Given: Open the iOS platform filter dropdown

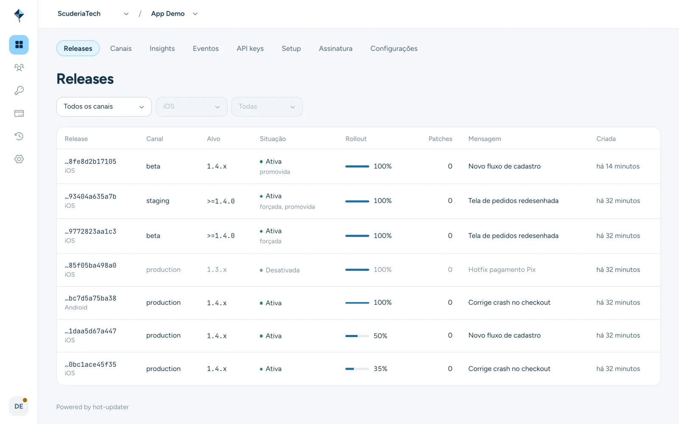Looking at the screenshot, I should pos(192,106).
